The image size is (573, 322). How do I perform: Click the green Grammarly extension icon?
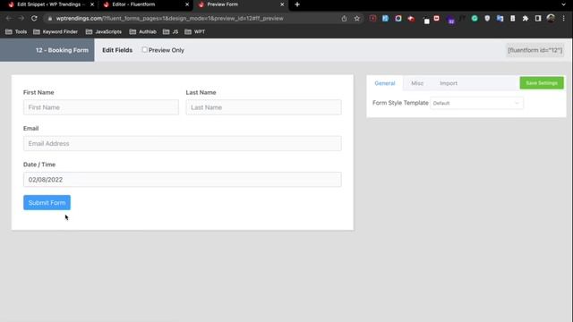point(475,18)
